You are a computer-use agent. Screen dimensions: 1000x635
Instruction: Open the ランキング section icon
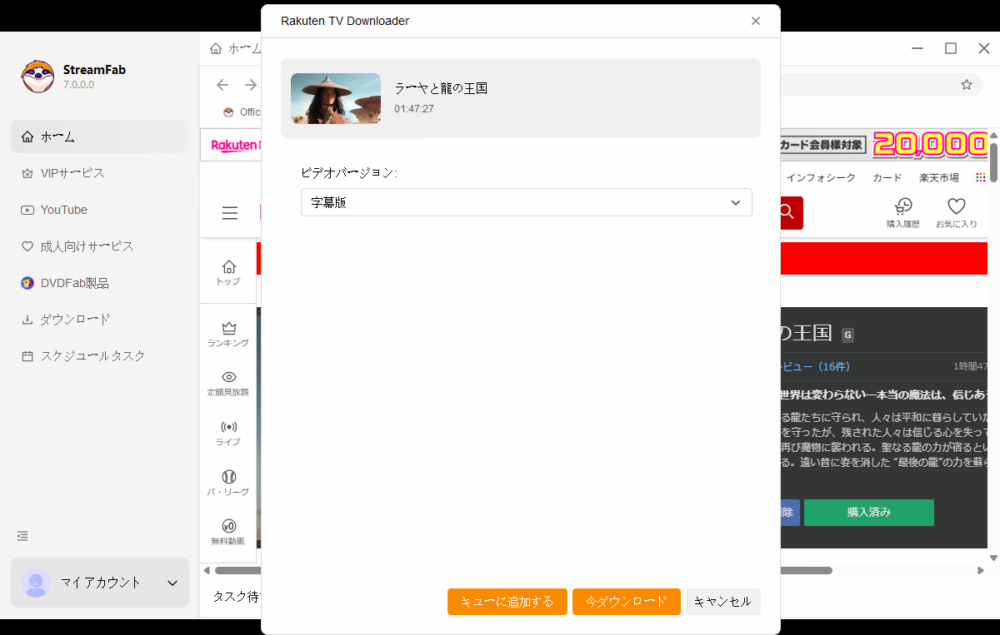click(x=227, y=333)
